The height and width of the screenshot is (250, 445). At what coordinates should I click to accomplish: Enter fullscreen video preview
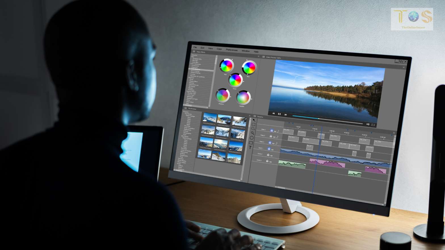pos(373,125)
